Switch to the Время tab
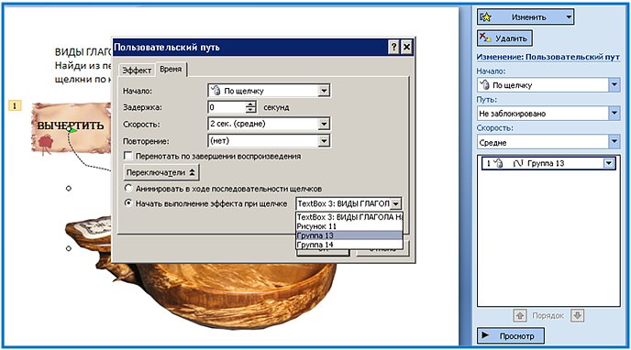Viewport: 631px width, 350px height. [x=171, y=69]
